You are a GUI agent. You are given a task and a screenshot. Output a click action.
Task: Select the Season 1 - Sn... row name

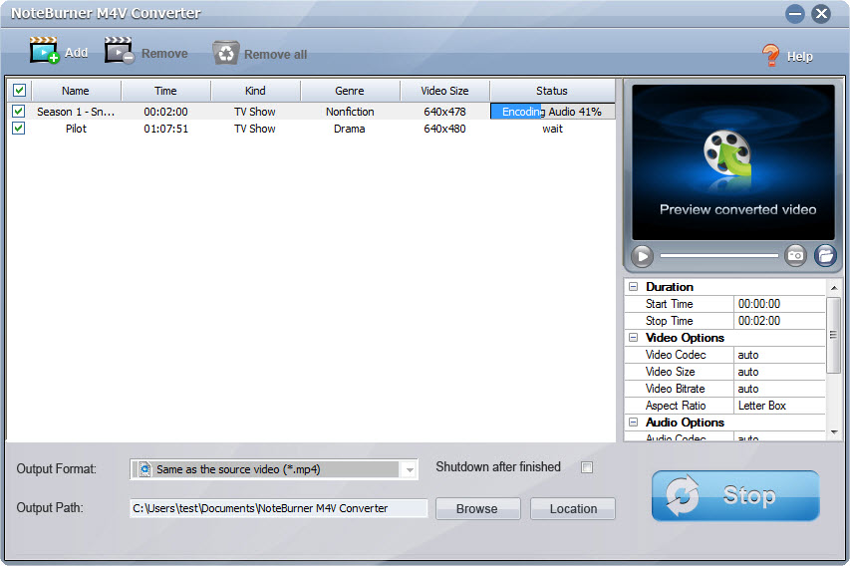coord(76,112)
